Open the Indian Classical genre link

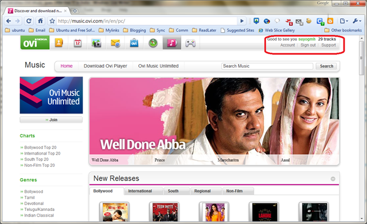coord(39,215)
